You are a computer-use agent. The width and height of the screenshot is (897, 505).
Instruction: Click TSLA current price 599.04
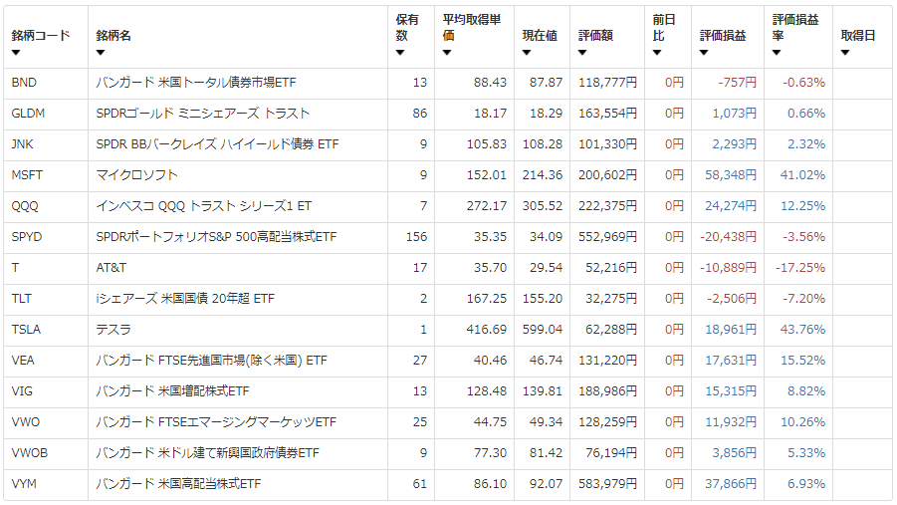point(543,330)
